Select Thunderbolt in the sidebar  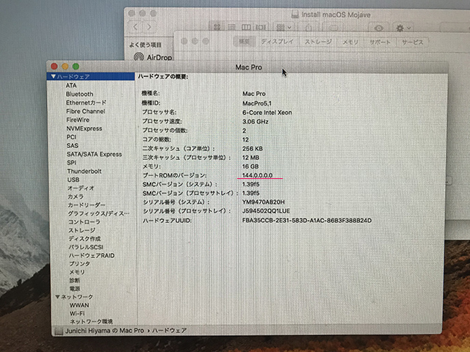[x=84, y=171]
